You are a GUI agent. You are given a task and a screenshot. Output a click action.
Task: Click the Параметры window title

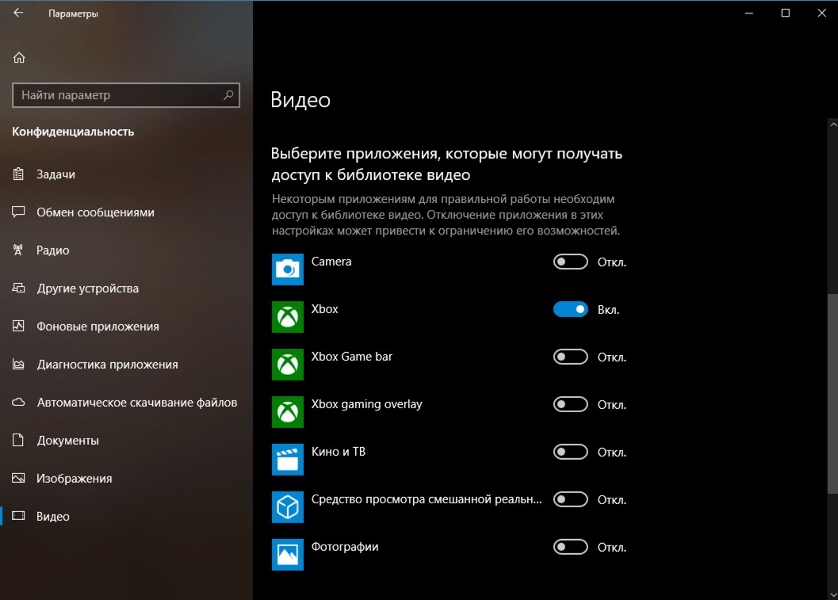[73, 13]
